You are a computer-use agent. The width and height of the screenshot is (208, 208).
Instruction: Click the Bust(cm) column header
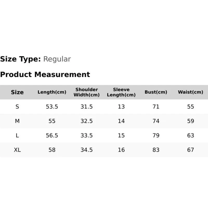pos(156,92)
